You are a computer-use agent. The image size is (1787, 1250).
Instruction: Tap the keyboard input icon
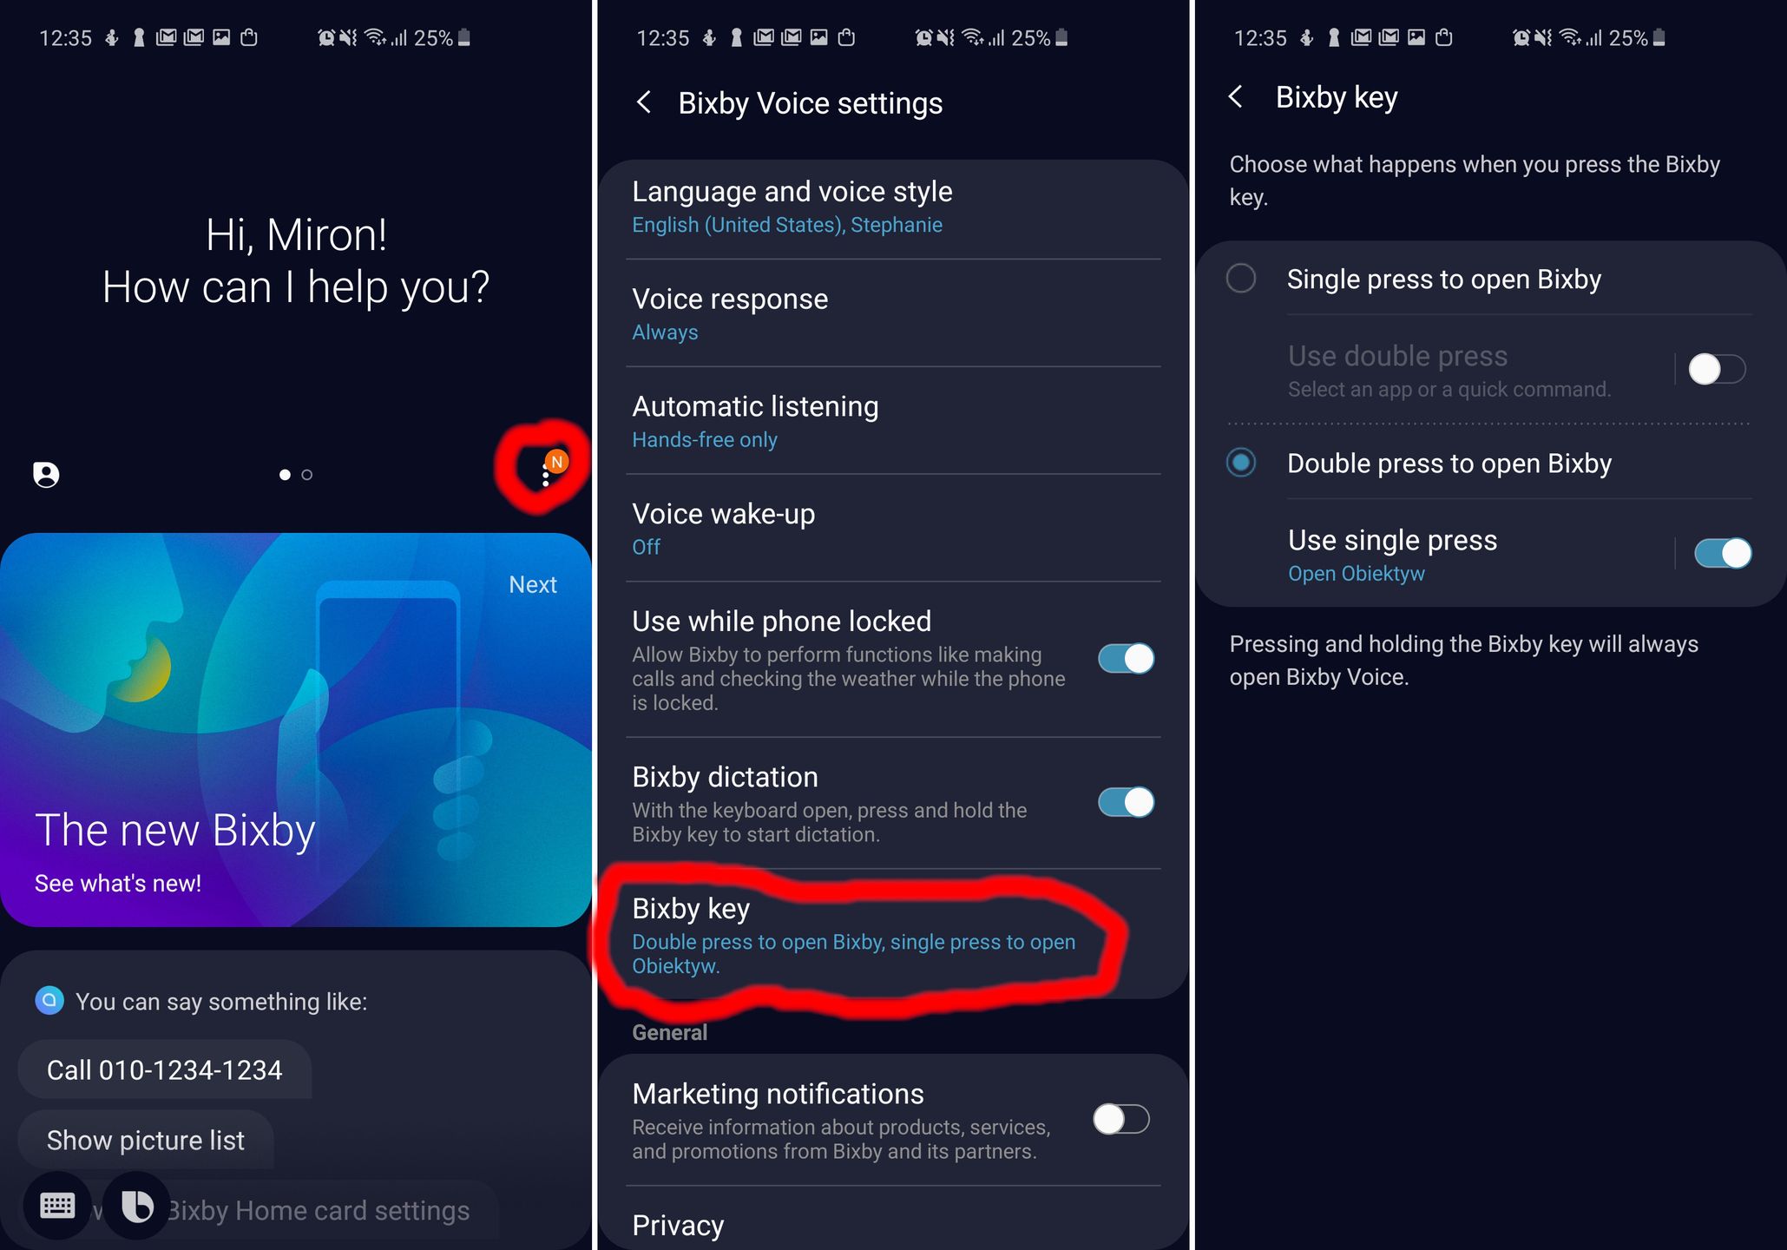[57, 1206]
